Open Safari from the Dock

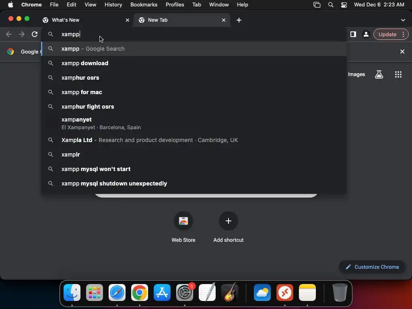pyautogui.click(x=117, y=293)
